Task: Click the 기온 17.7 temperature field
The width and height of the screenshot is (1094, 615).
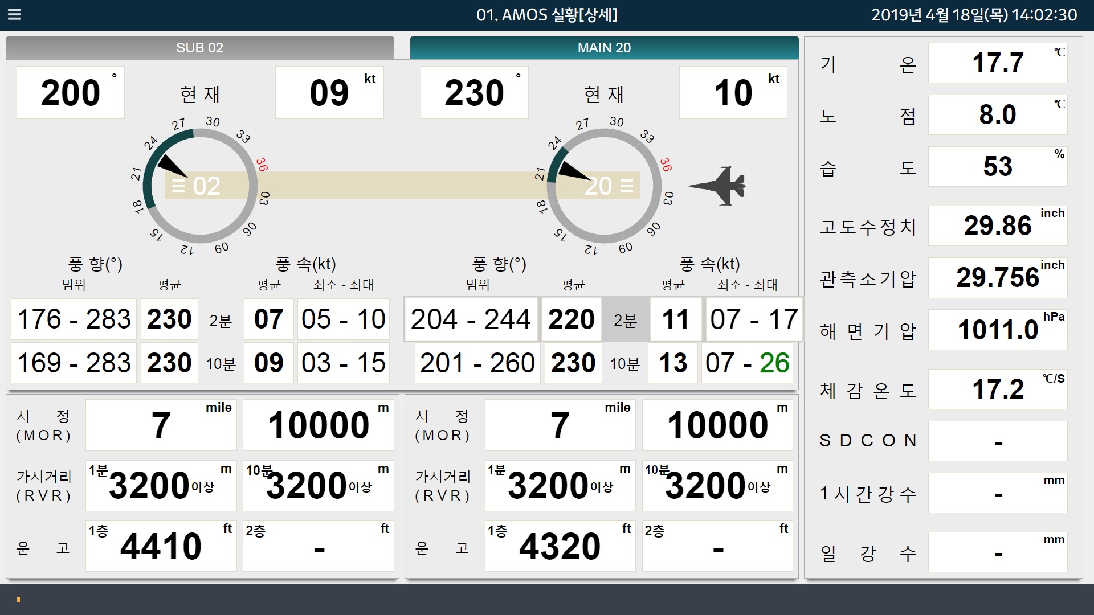Action: click(x=997, y=63)
